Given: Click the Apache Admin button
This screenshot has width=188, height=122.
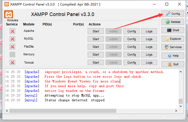Looking at the screenshot, I should tap(113, 31).
